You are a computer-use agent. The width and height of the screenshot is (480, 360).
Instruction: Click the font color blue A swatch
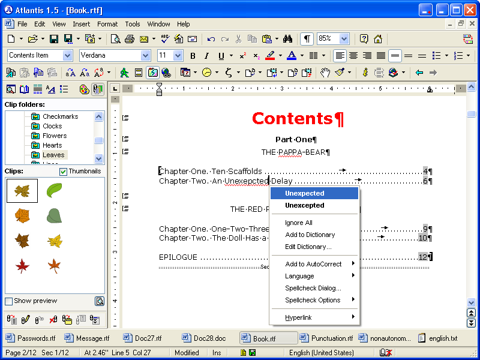click(292, 56)
